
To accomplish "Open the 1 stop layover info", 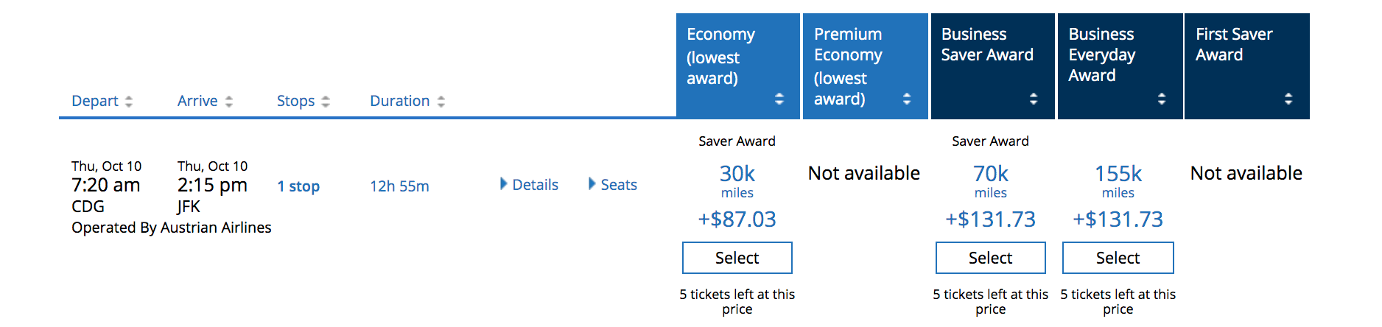I will pos(298,186).
